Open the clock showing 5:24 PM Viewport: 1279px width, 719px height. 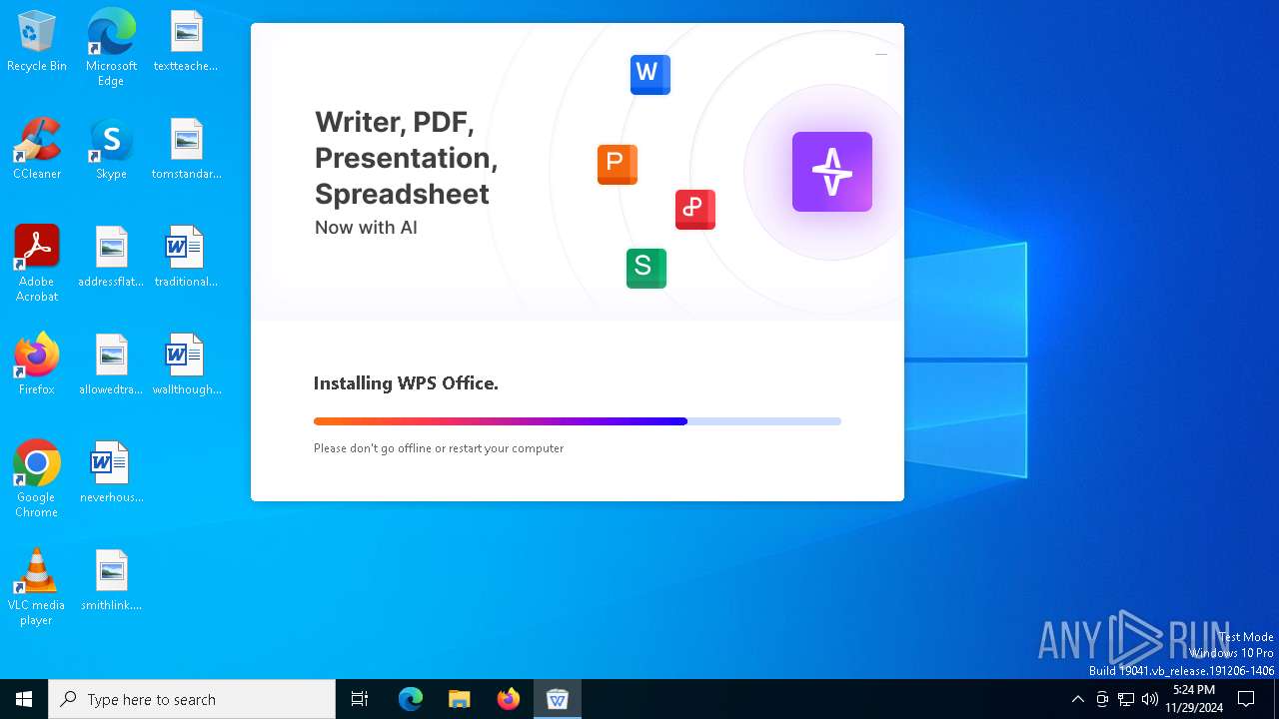point(1194,699)
